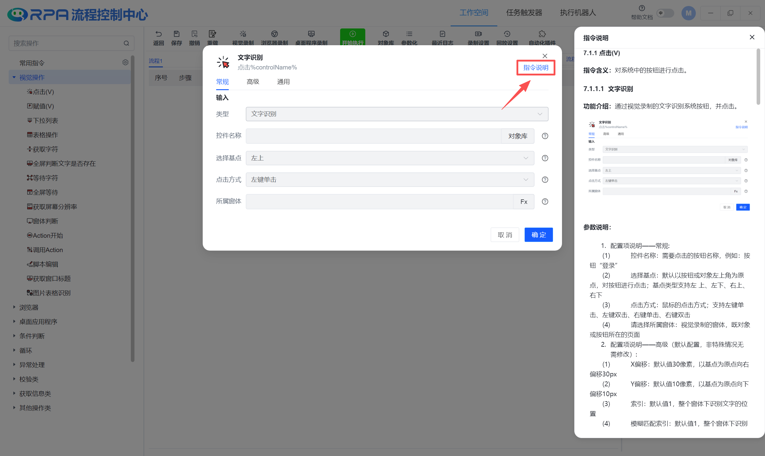Screen dimensions: 765x456
Task: Click the 视觉录制 toolbar icon
Action: coord(243,34)
